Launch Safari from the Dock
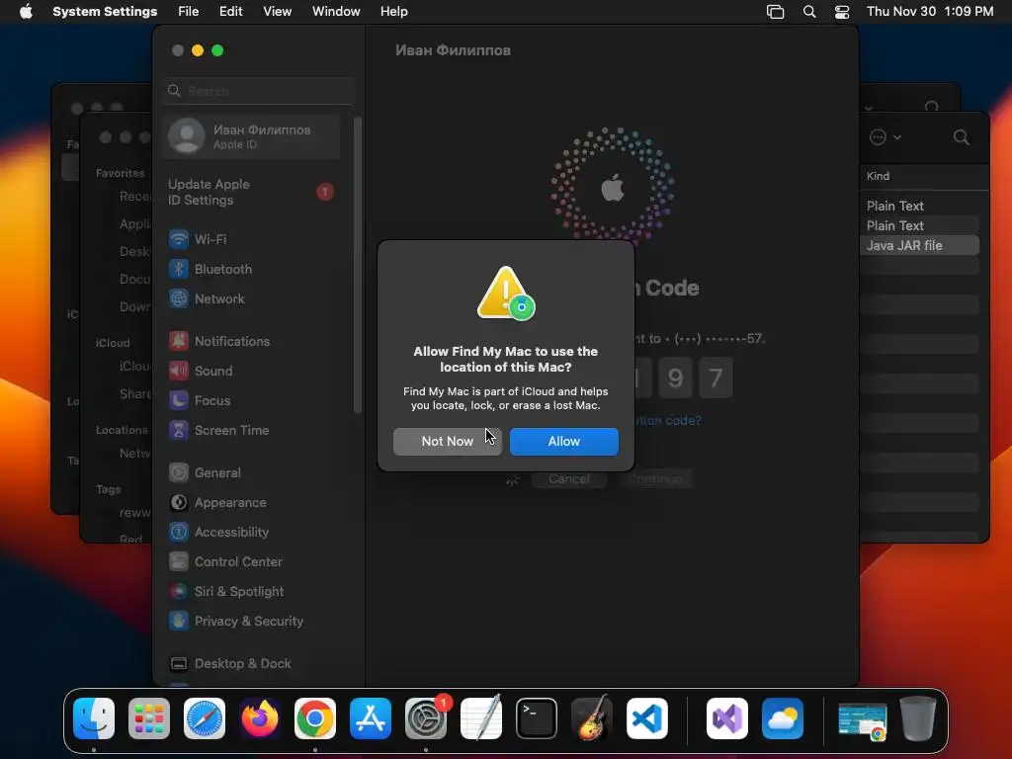1012x759 pixels. click(x=205, y=718)
